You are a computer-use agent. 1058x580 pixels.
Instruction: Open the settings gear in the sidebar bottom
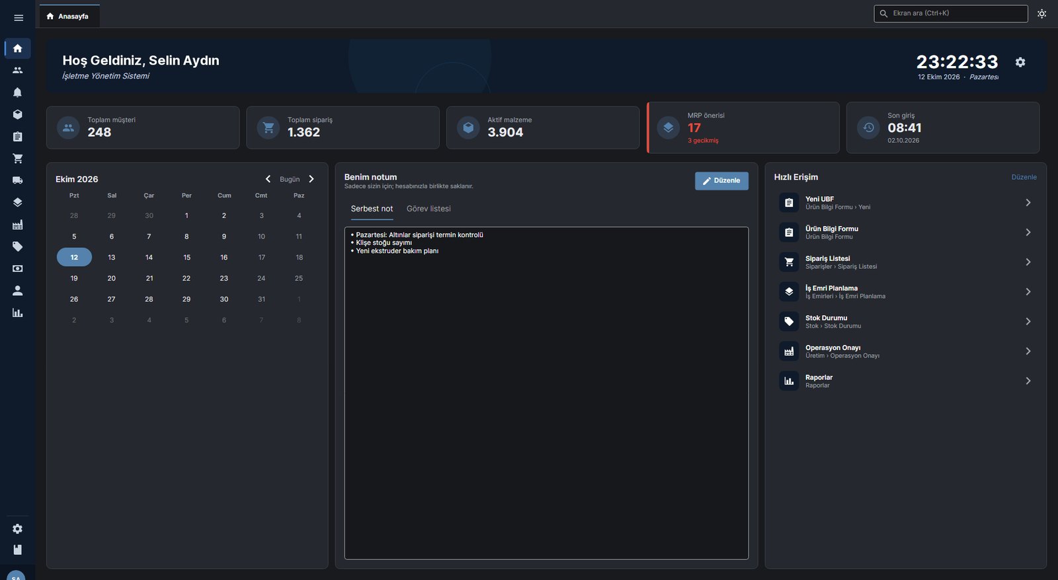(x=18, y=529)
